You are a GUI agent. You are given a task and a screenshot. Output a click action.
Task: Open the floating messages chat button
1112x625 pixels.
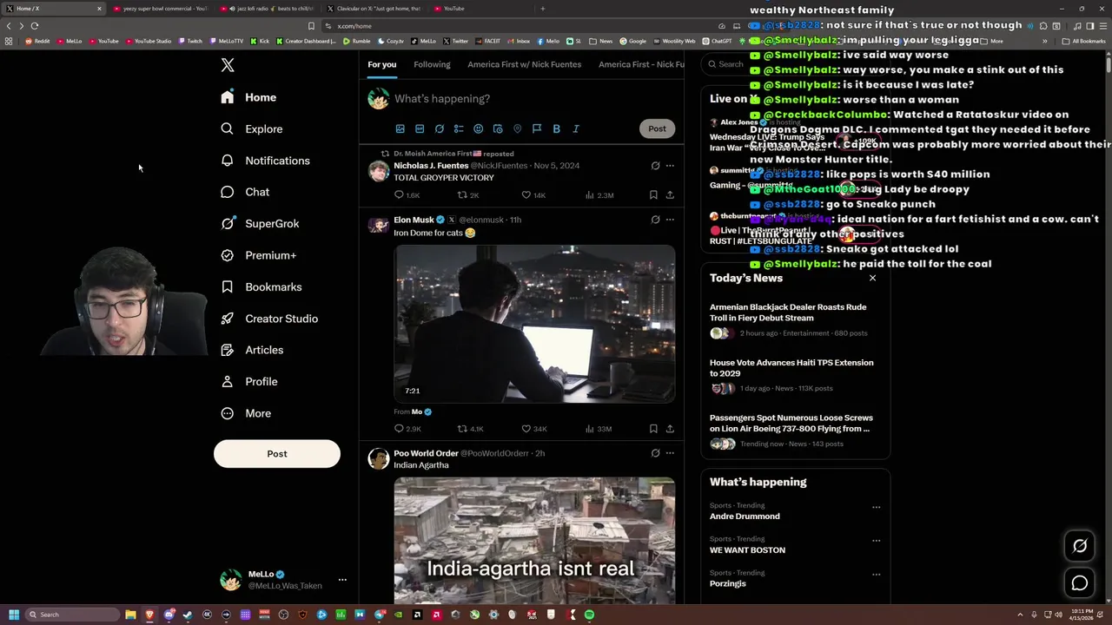coord(1080,583)
